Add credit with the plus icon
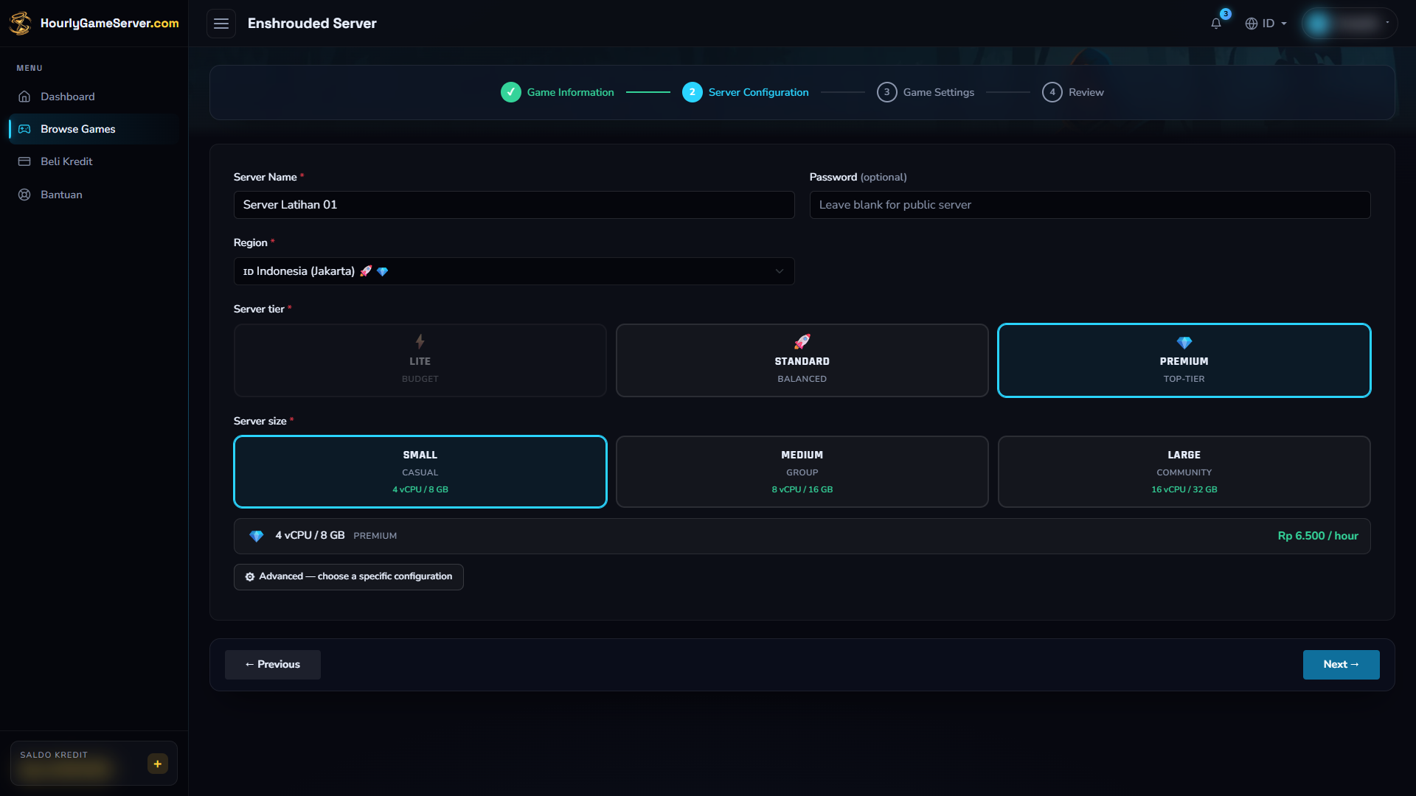 point(157,764)
